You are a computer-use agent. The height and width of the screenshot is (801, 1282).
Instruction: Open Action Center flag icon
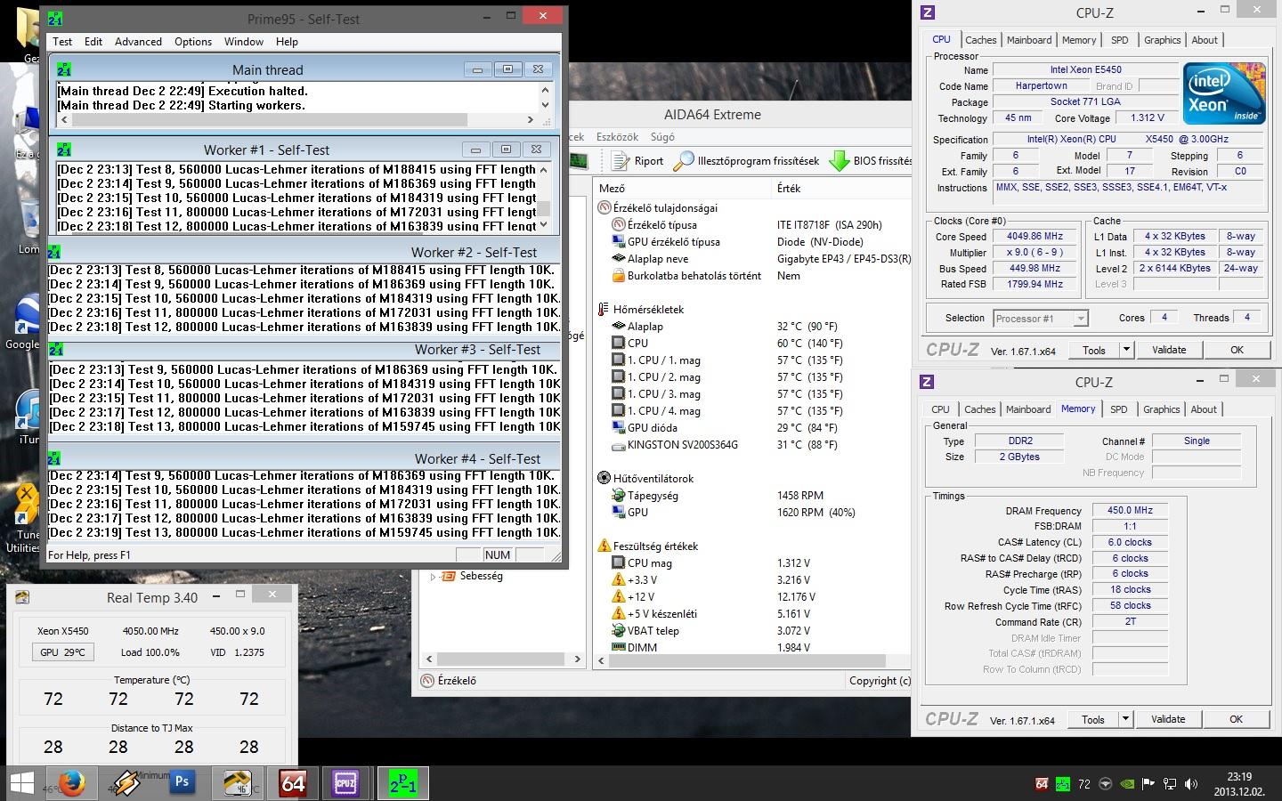click(1148, 784)
